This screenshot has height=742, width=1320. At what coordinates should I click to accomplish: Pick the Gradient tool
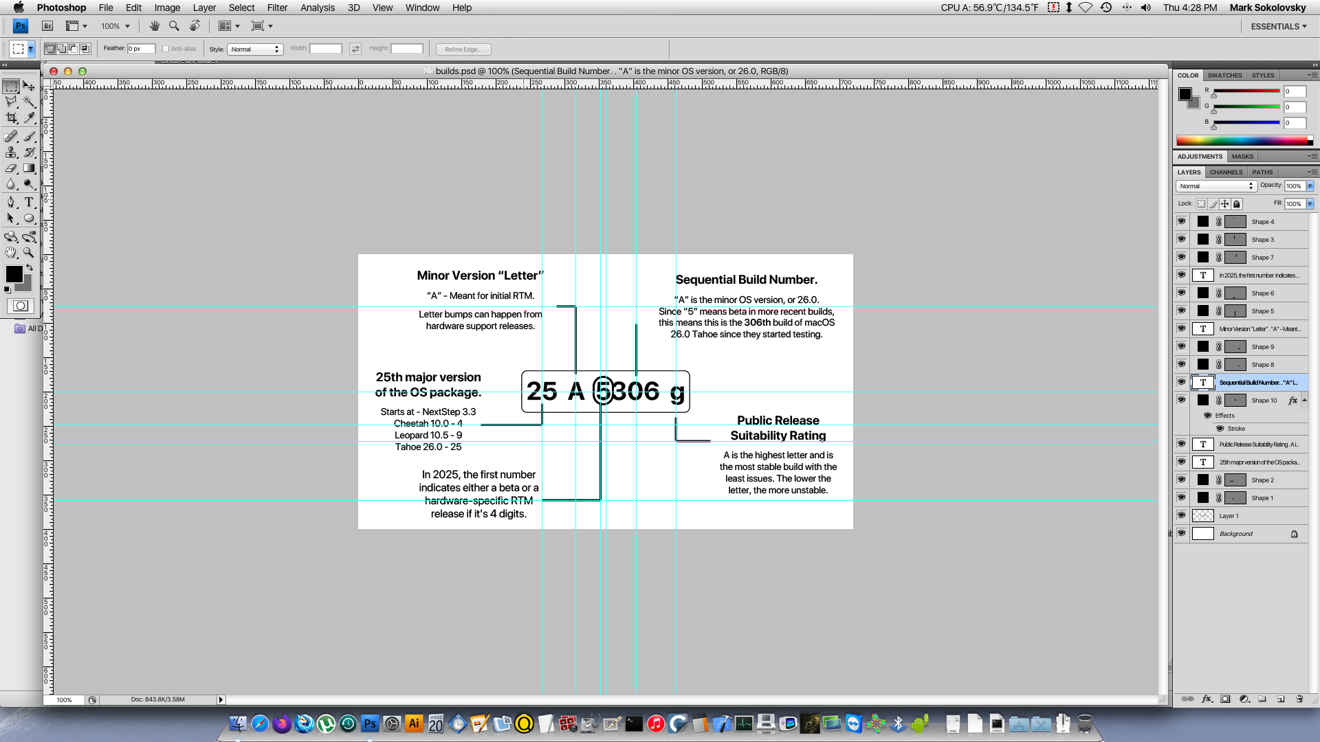[x=29, y=168]
